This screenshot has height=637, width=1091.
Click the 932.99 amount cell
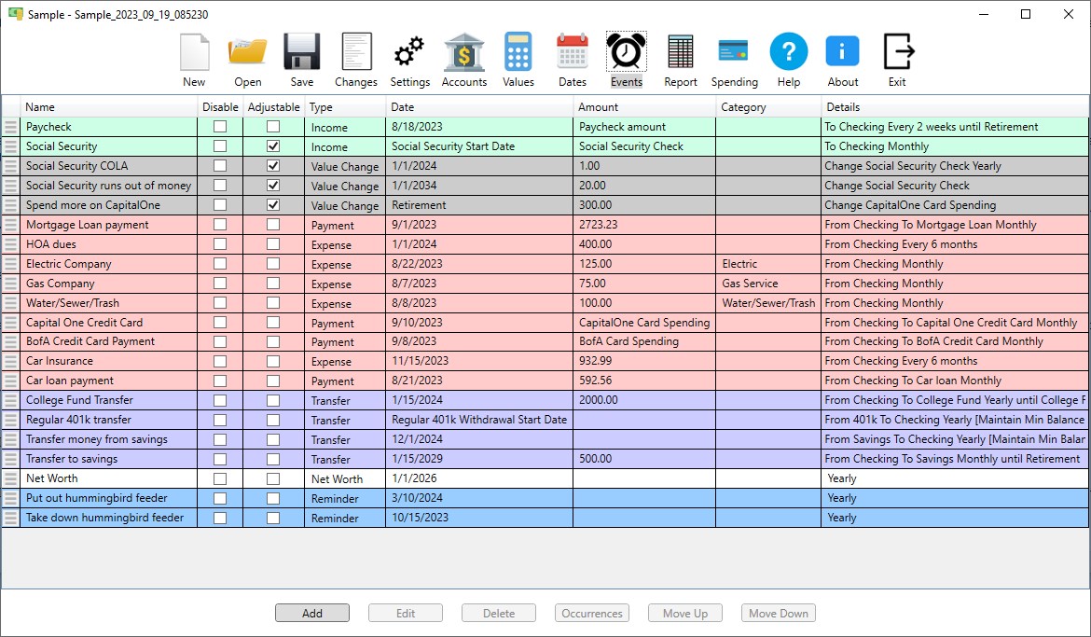click(644, 361)
